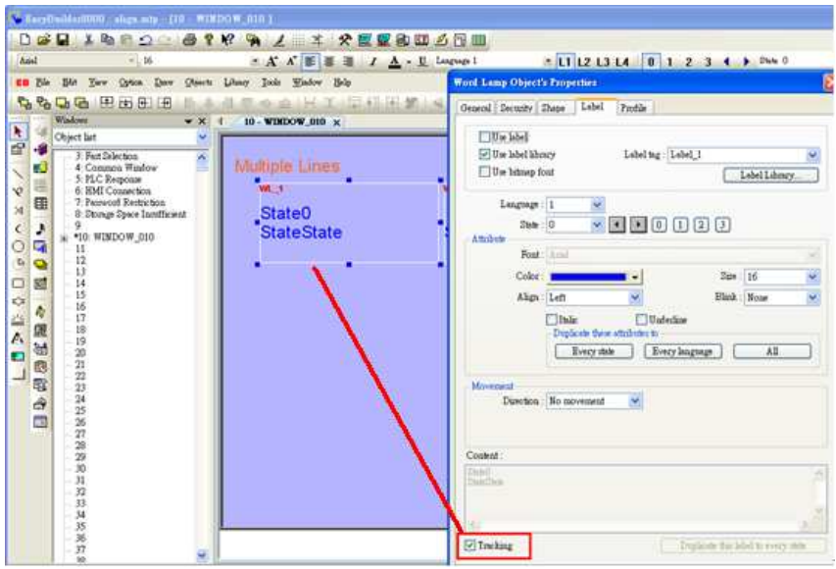This screenshot has width=836, height=569.
Task: Open the blue Color picker swatch
Action: [595, 277]
